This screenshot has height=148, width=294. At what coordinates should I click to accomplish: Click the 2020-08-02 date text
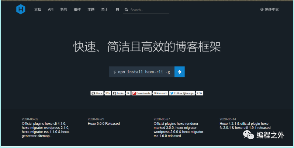pos(30,119)
